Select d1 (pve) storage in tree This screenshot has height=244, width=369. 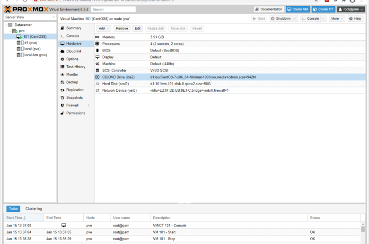point(31,43)
